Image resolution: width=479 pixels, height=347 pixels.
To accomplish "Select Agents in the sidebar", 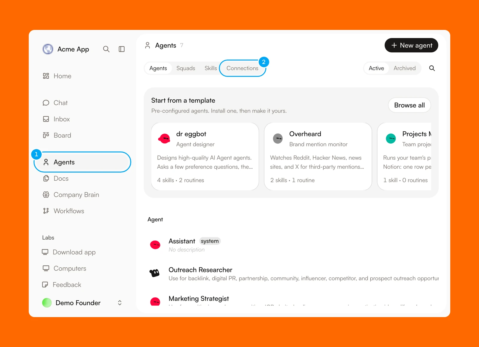I will [82, 162].
